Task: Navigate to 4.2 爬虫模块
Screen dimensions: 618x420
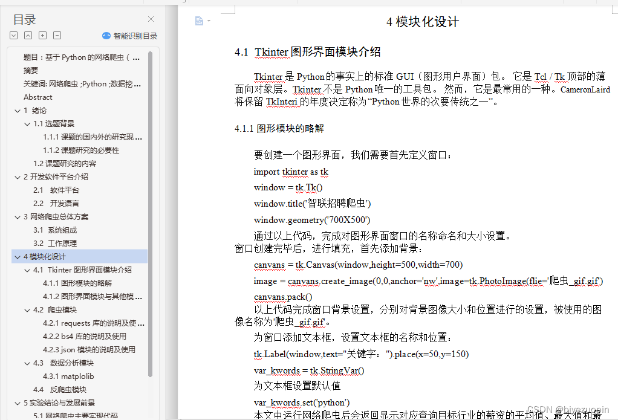Action: pos(55,310)
